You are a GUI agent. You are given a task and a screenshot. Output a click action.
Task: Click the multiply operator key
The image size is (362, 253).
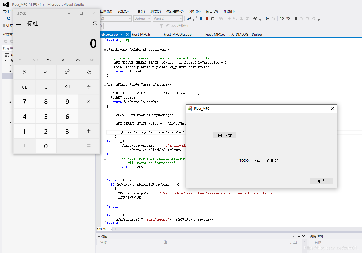point(89,102)
